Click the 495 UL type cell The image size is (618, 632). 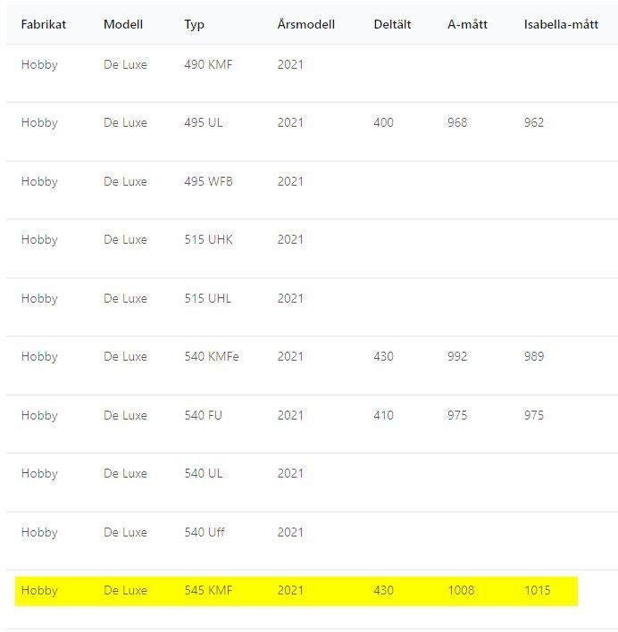point(204,122)
